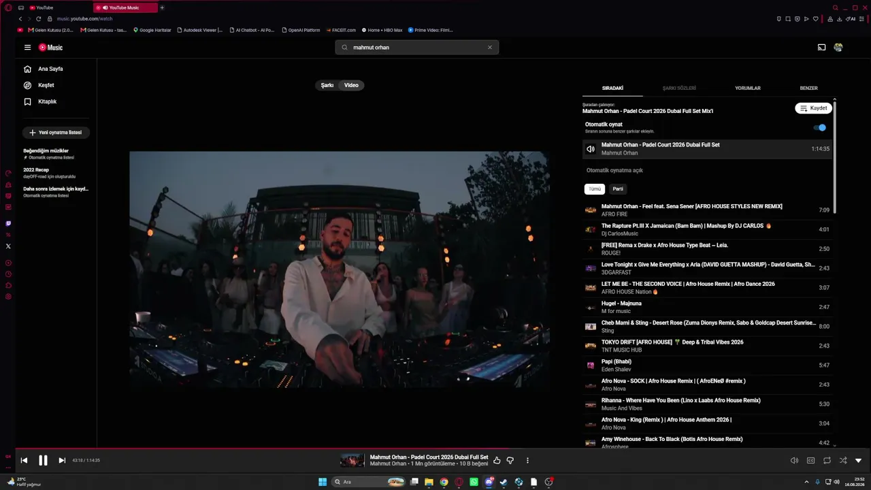
Task: Open the account profile avatar
Action: (x=838, y=48)
